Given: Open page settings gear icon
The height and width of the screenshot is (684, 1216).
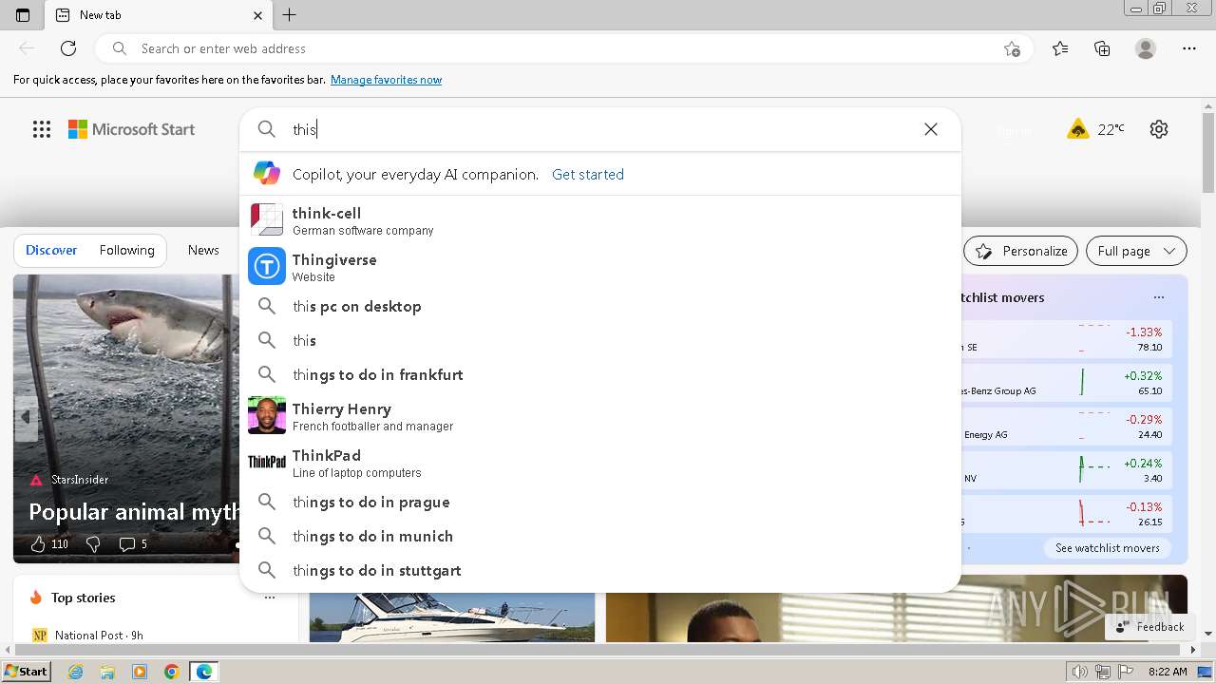Looking at the screenshot, I should [1159, 129].
